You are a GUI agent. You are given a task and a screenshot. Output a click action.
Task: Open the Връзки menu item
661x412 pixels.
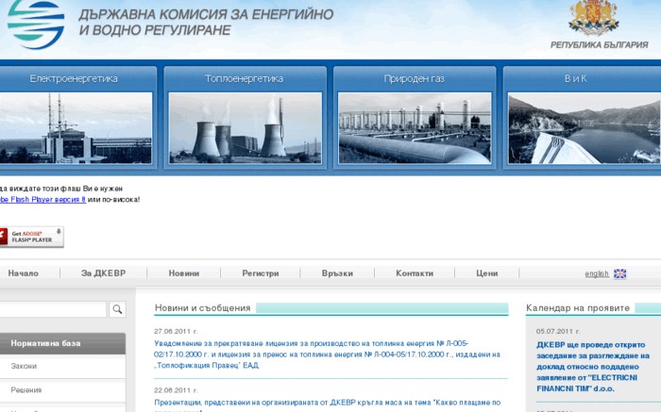coord(337,273)
